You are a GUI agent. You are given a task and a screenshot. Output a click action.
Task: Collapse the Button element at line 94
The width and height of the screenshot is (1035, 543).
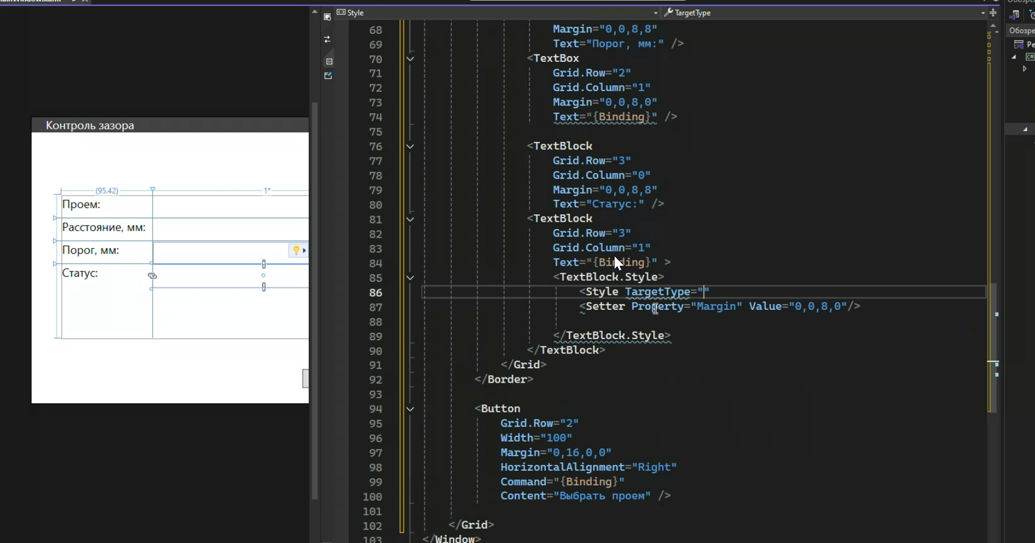(x=410, y=409)
